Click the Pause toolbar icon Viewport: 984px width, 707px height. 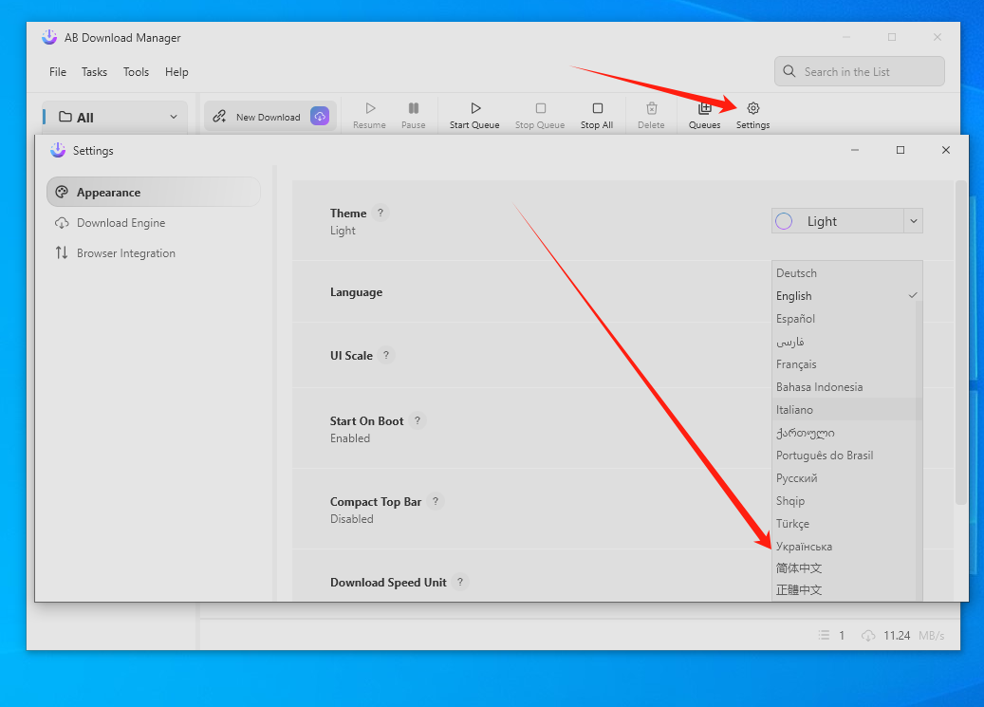click(x=414, y=108)
